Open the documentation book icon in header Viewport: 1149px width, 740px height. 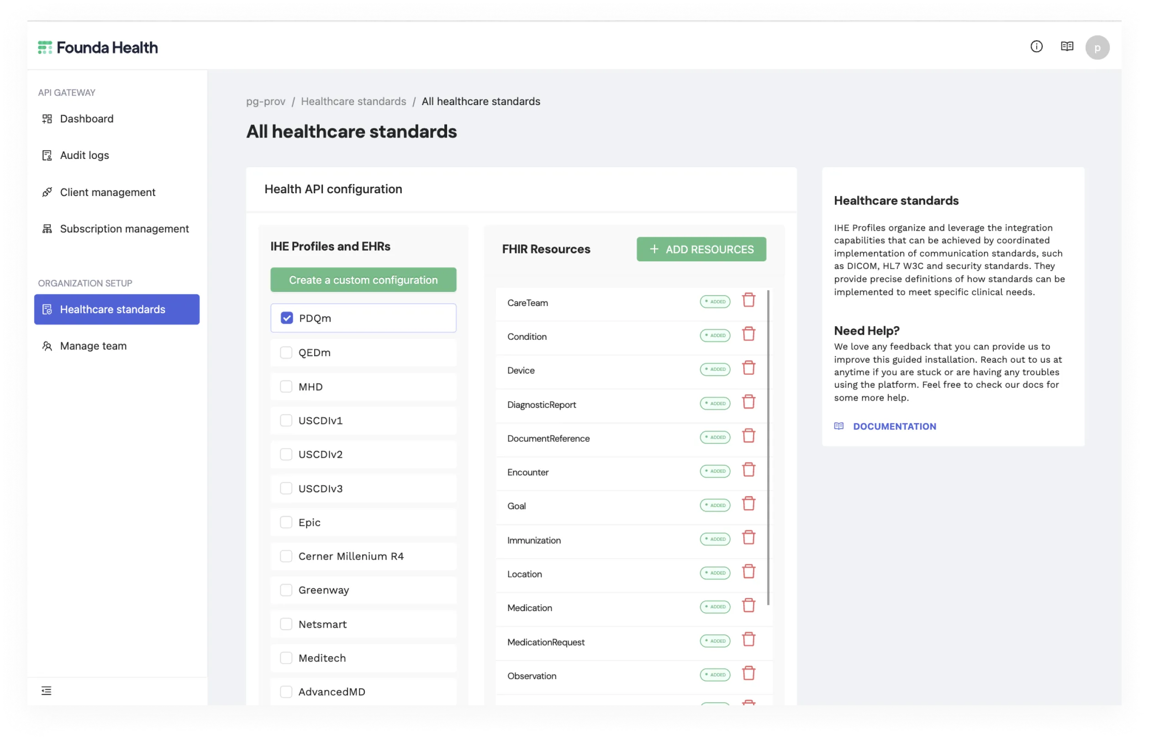pos(1066,46)
